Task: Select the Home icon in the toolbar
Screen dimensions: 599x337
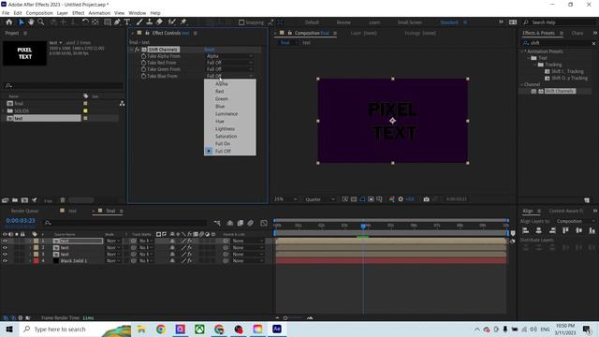Action: click(x=9, y=22)
